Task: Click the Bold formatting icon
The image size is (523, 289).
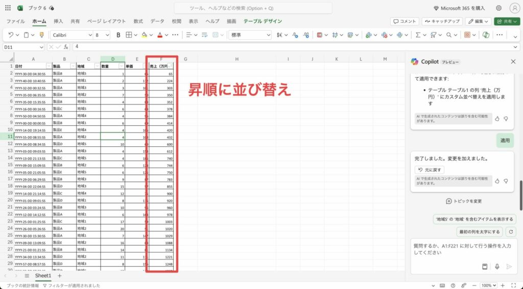Action: click(x=118, y=35)
